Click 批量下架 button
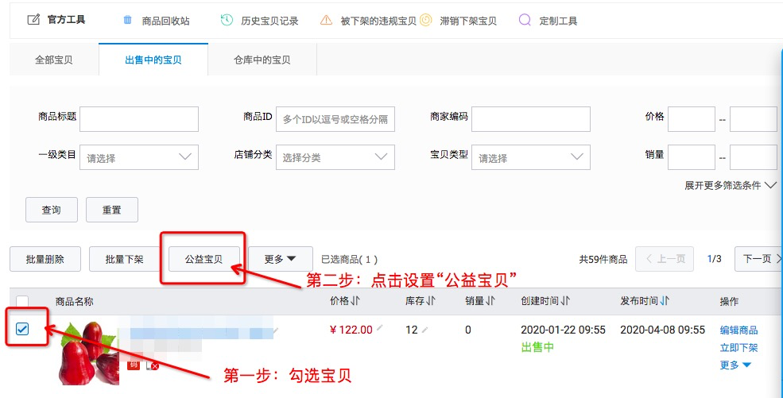783x398 pixels. point(124,259)
